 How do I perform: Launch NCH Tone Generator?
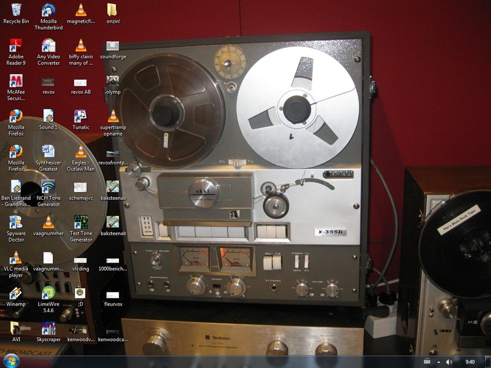click(48, 187)
